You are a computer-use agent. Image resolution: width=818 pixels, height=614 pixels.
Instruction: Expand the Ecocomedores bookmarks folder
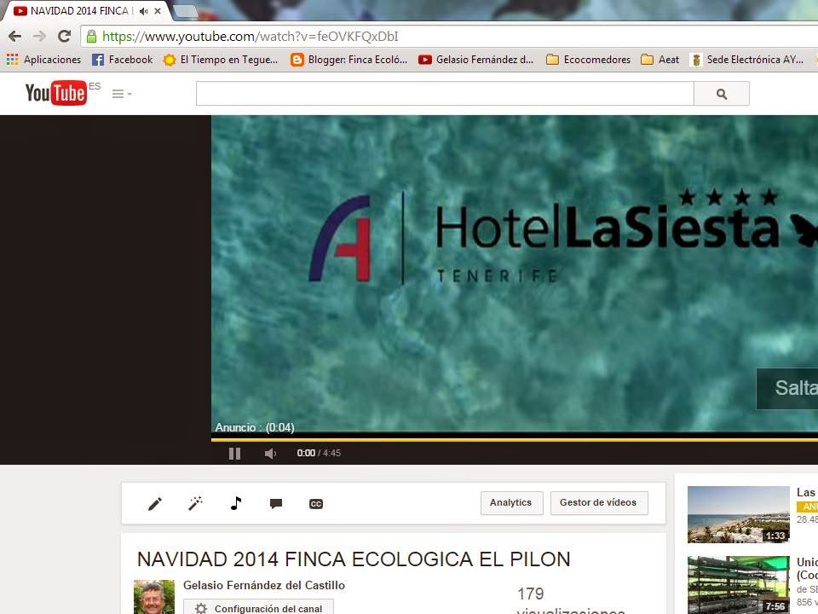pos(588,60)
